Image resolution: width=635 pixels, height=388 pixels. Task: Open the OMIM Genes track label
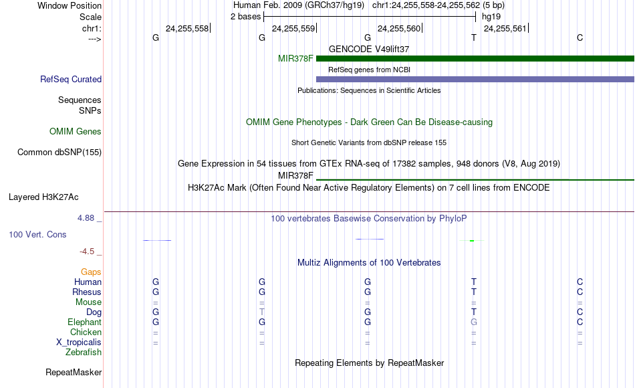(x=76, y=131)
